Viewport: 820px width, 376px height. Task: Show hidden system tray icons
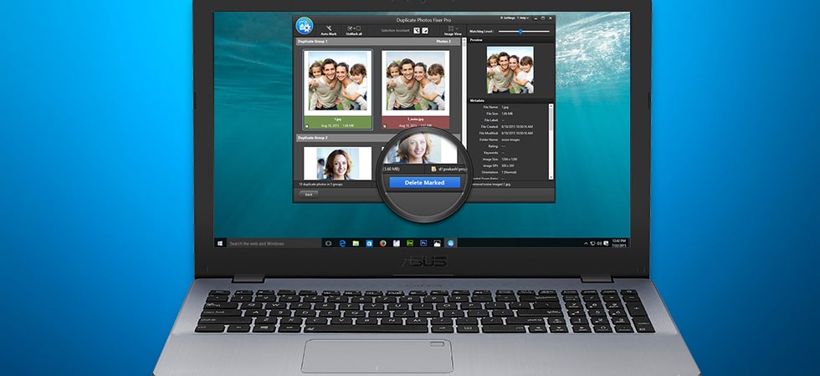click(x=585, y=243)
